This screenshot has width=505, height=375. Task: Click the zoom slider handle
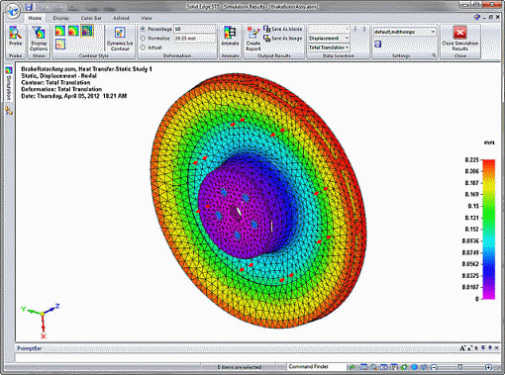point(460,367)
